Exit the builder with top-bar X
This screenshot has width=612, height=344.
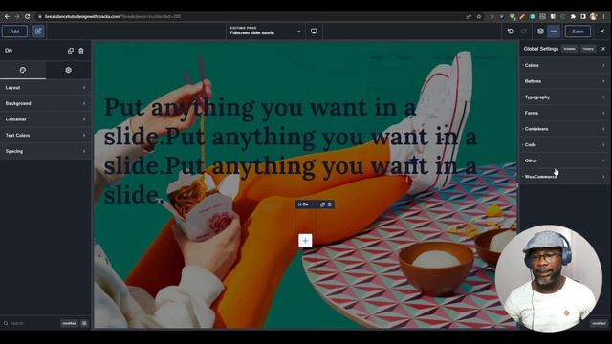(602, 32)
